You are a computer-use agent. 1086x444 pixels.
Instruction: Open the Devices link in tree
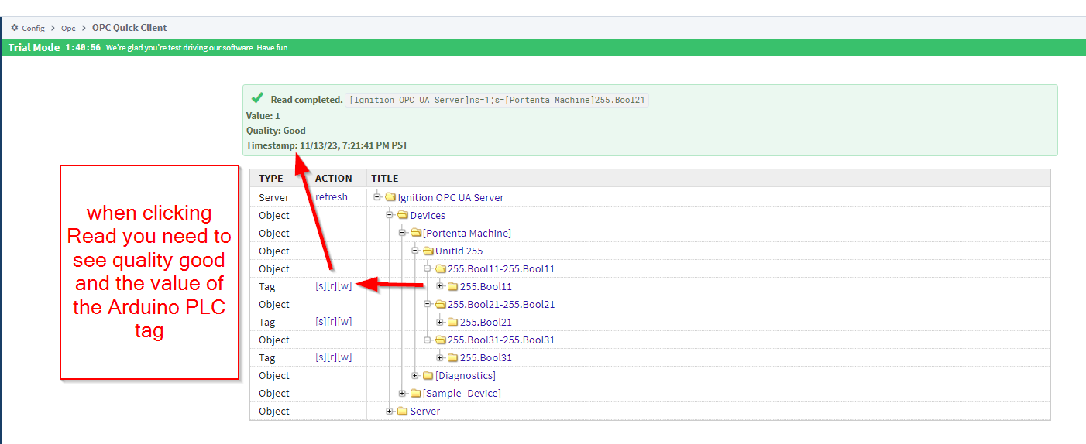pyautogui.click(x=428, y=215)
